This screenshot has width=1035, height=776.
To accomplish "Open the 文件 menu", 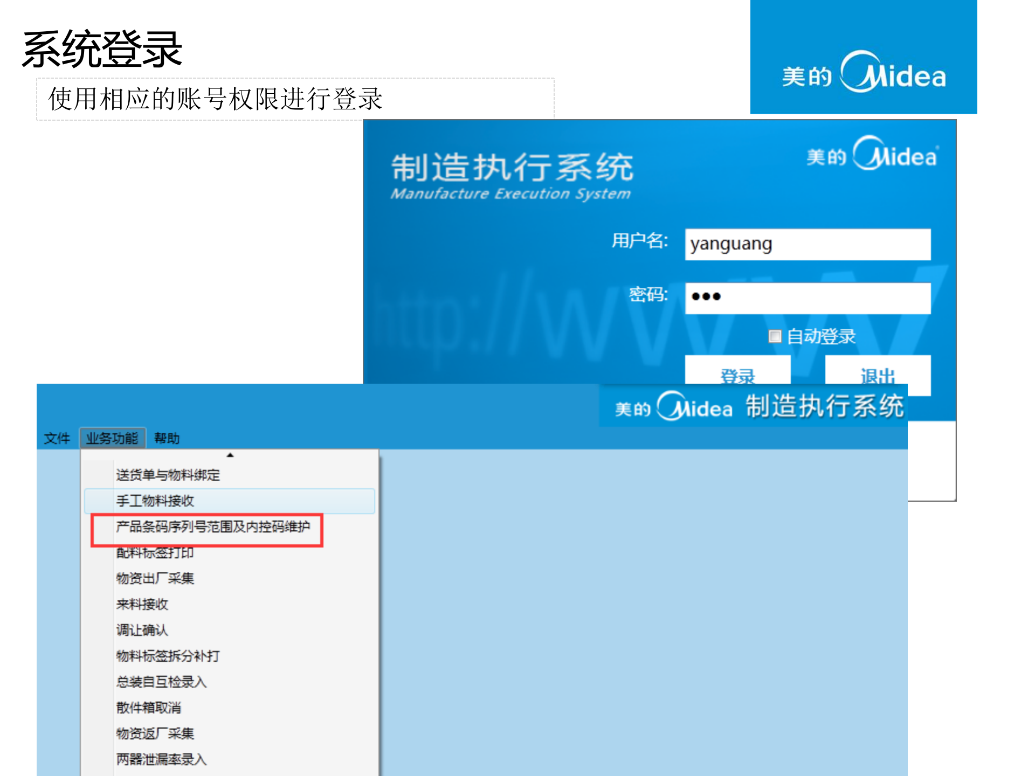I will [57, 438].
